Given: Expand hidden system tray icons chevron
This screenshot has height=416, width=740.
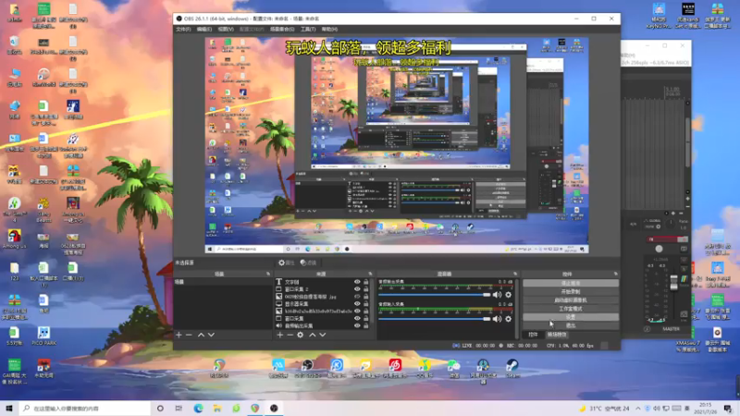Looking at the screenshot, I should 637,409.
